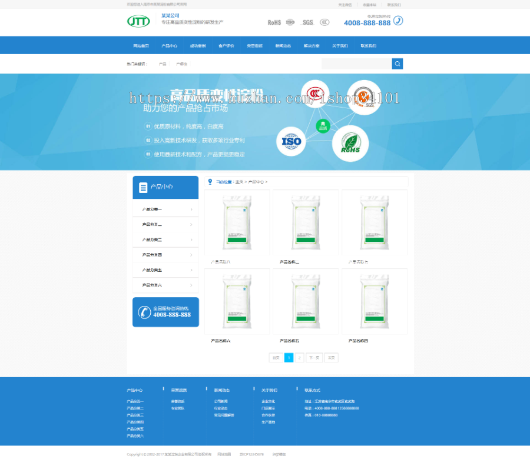The height and width of the screenshot is (463, 530).
Task: Open the 解决方案 navigation item
Action: 312,46
